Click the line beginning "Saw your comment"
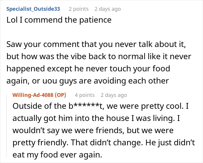Viewport: 203px width, 163px height. [96, 44]
